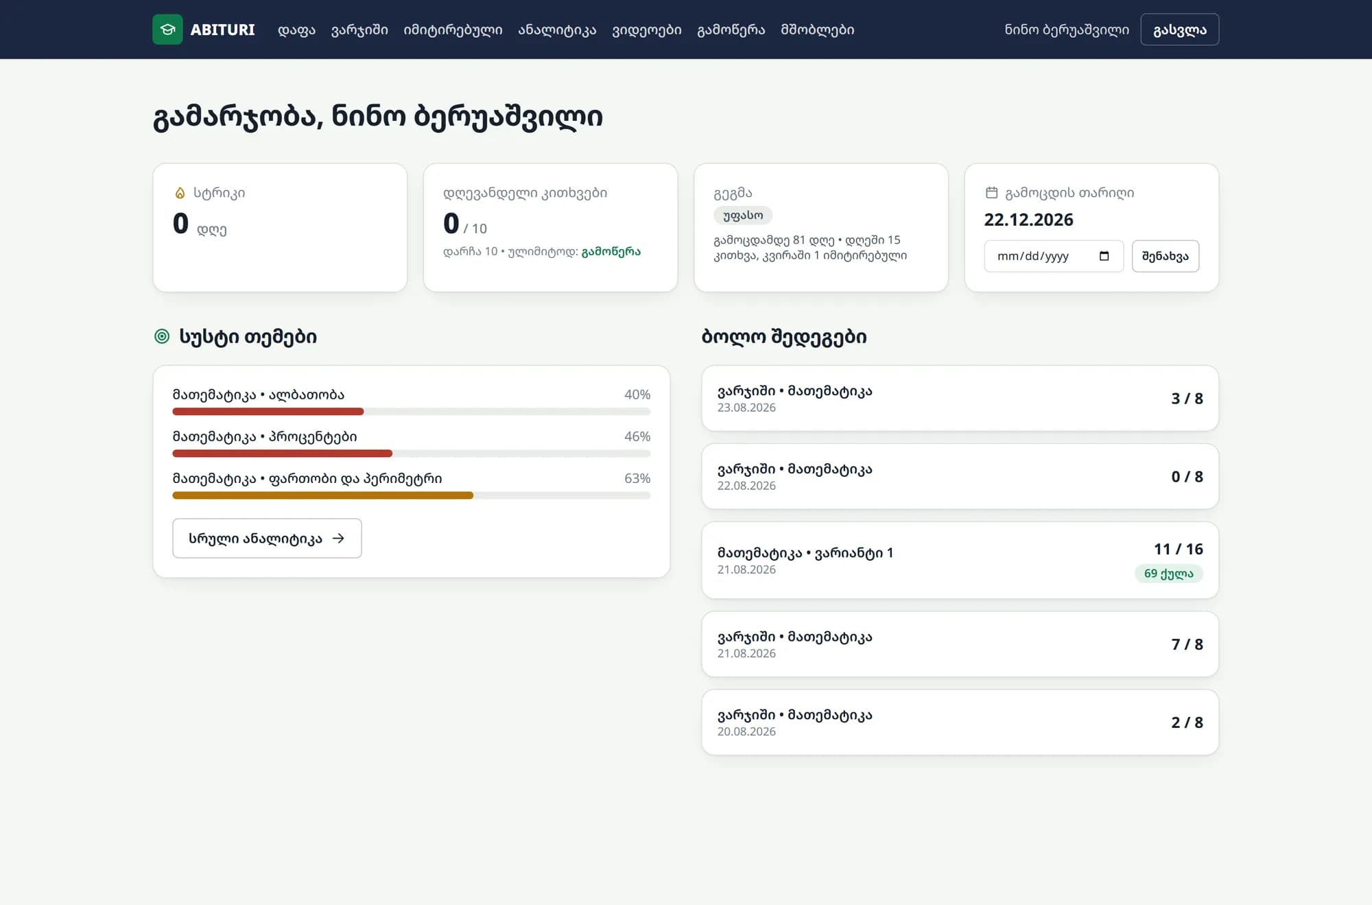Open the 20.08.2026 ვარჯიში result card

click(x=960, y=722)
